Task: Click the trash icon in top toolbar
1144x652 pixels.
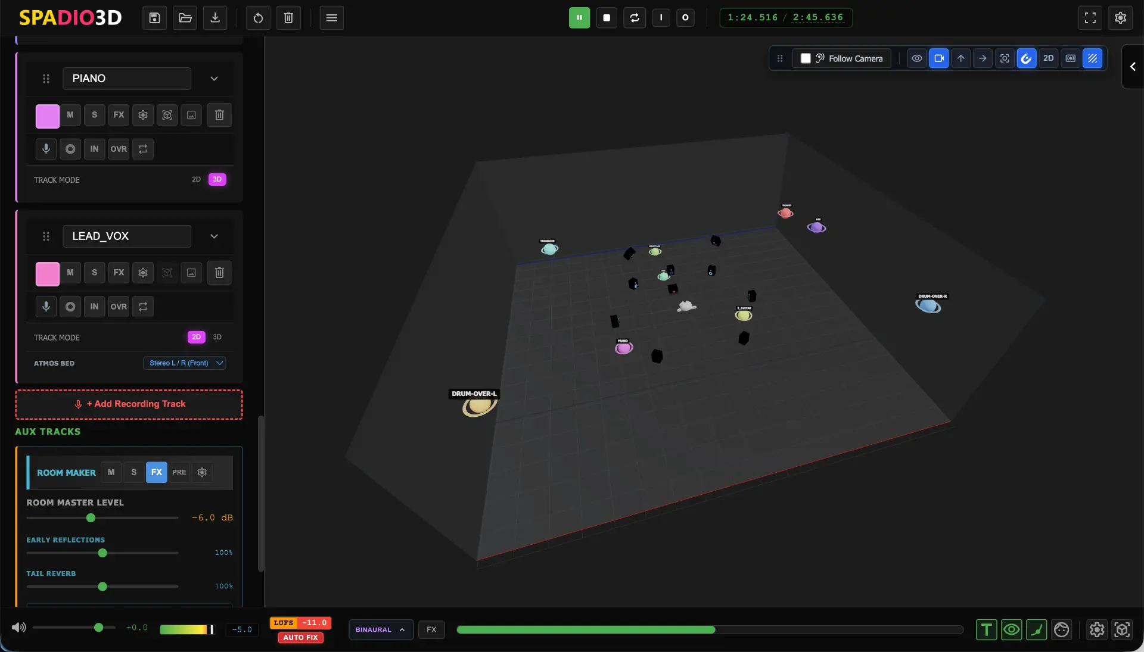Action: (288, 18)
